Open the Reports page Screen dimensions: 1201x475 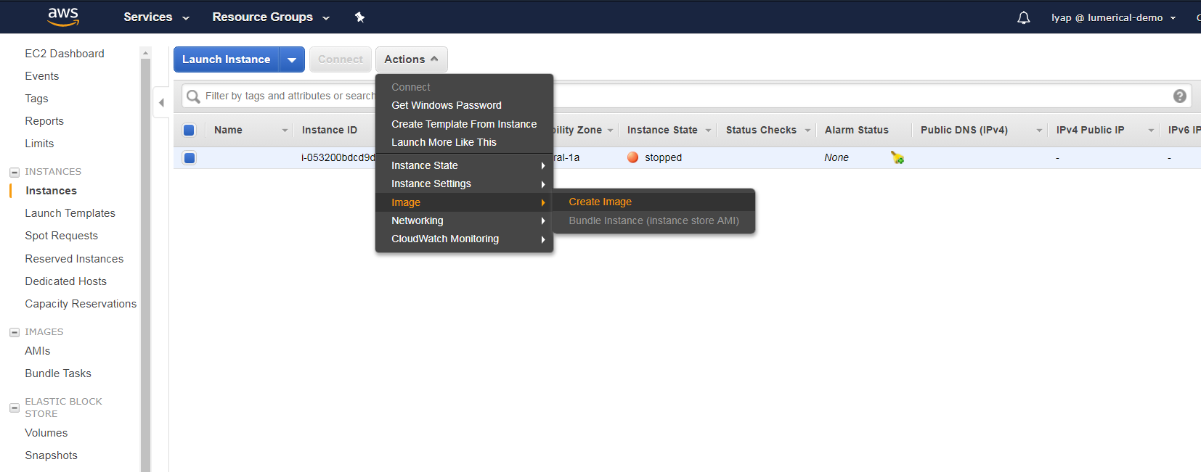pyautogui.click(x=44, y=121)
